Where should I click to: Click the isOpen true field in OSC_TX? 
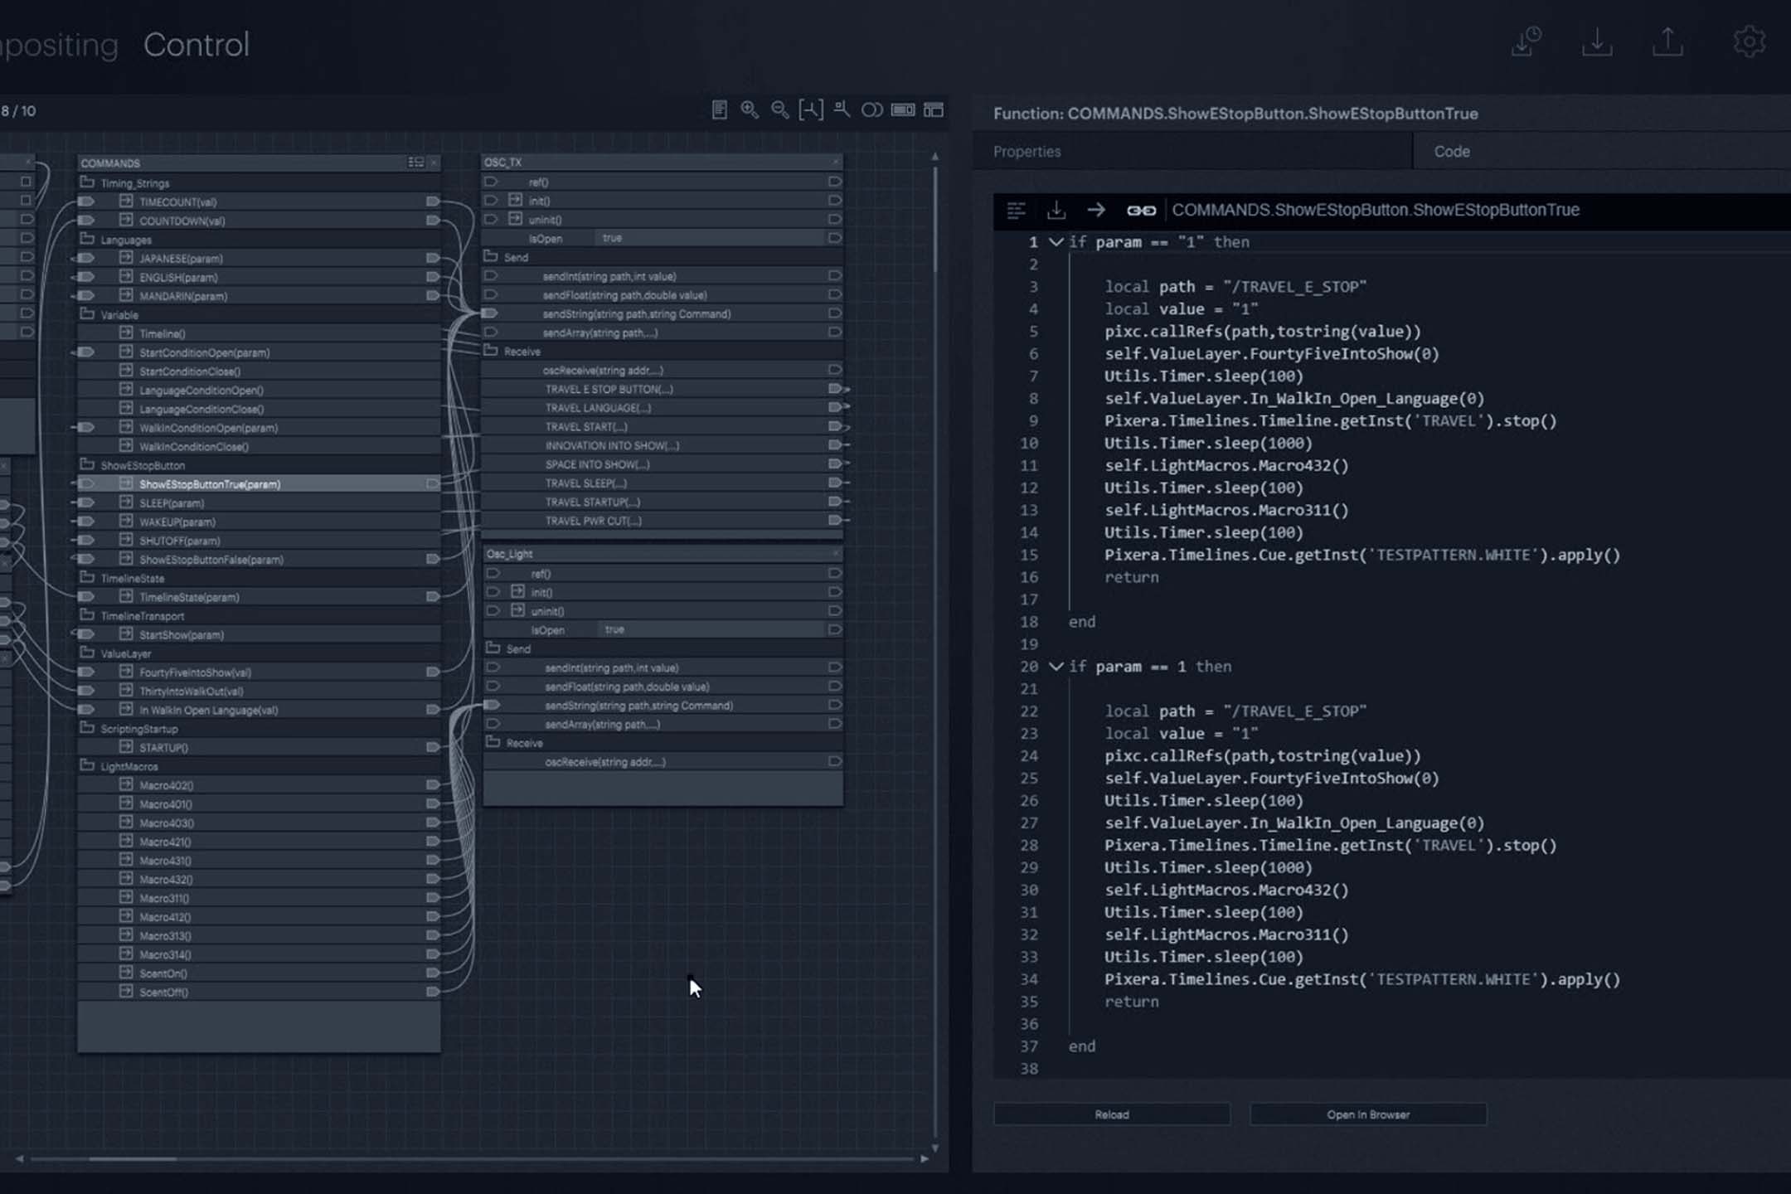coord(709,238)
